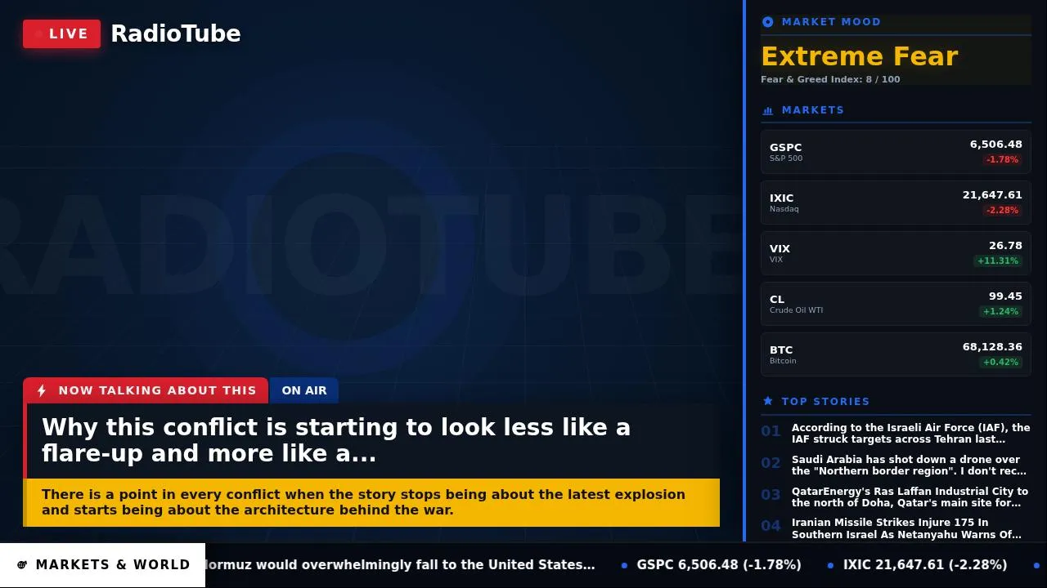Open the VIX market card
Screen dimensions: 1047x588
(896, 253)
